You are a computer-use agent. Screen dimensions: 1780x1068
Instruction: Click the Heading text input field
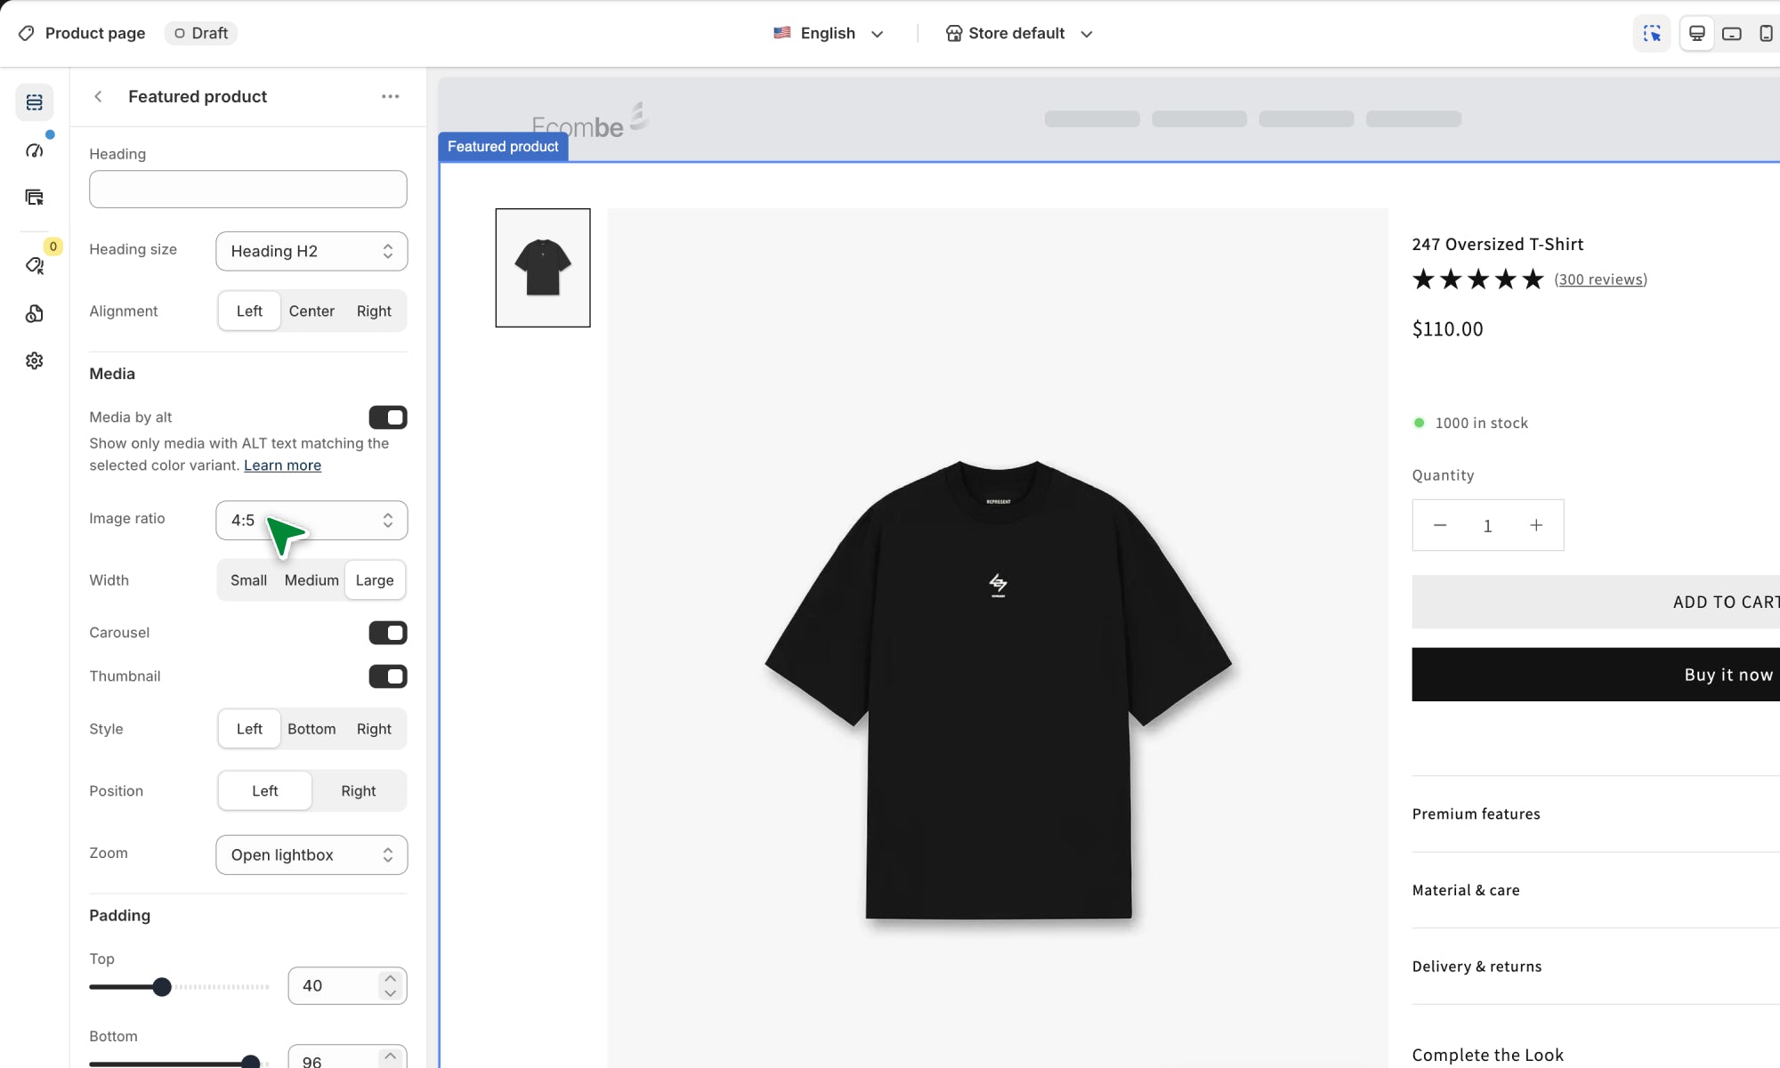[x=248, y=190]
